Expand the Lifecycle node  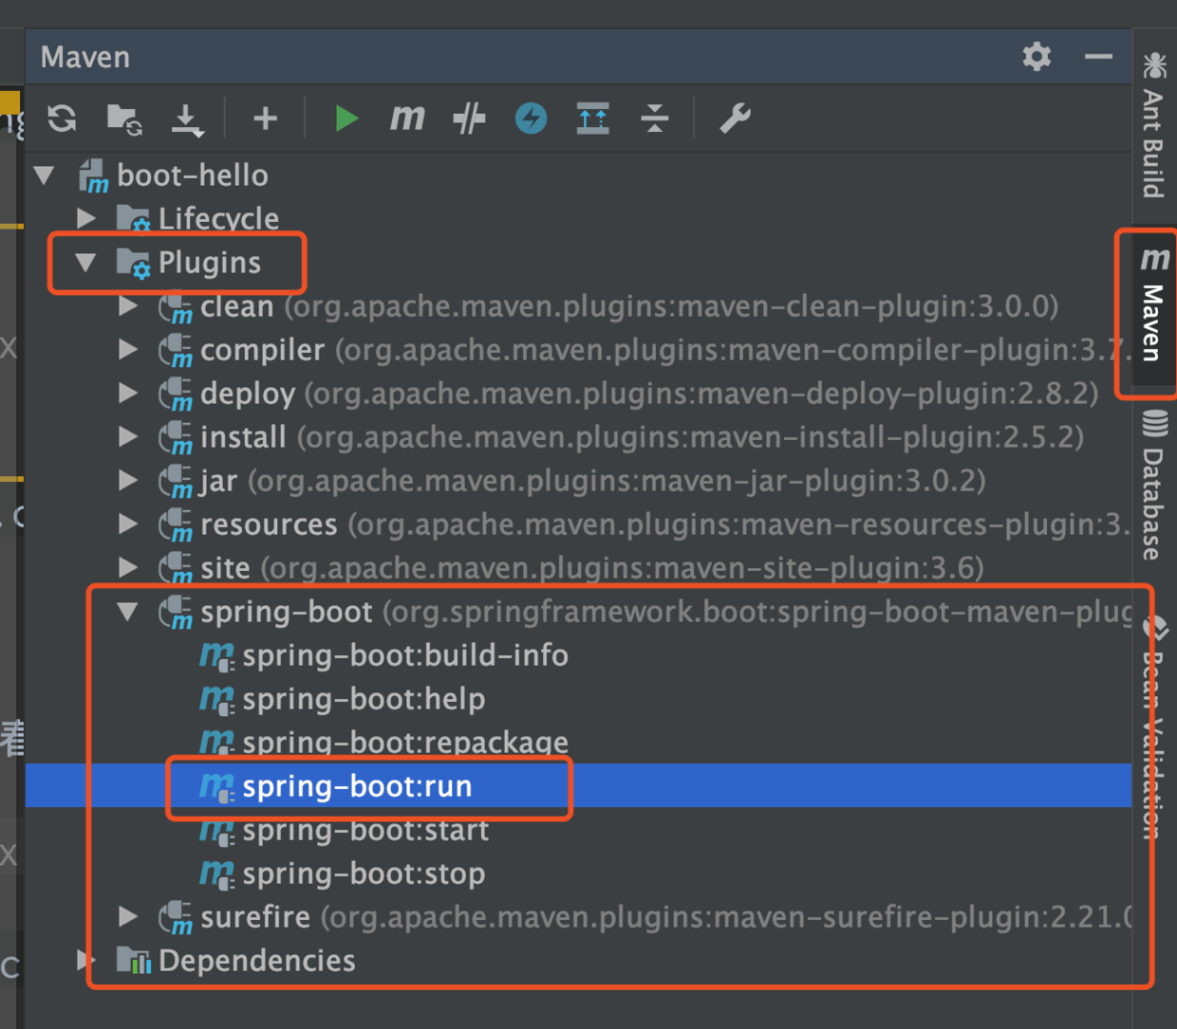[x=86, y=218]
